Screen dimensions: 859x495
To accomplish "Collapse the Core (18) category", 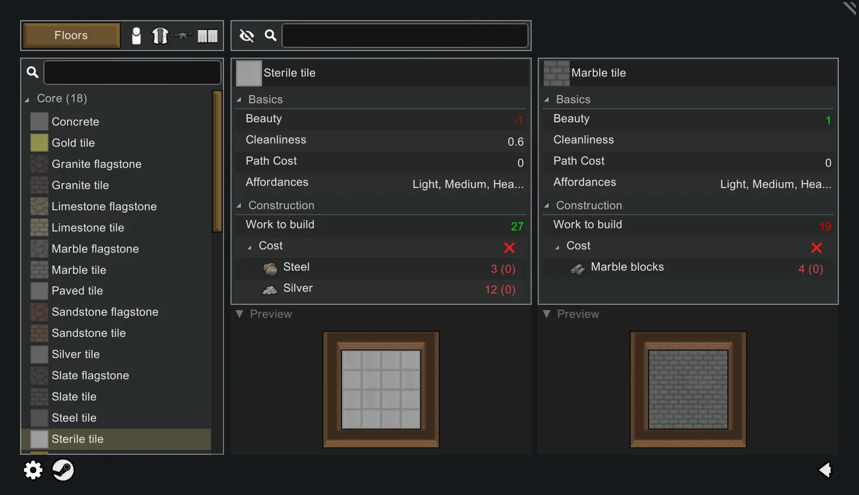I will pyautogui.click(x=27, y=99).
